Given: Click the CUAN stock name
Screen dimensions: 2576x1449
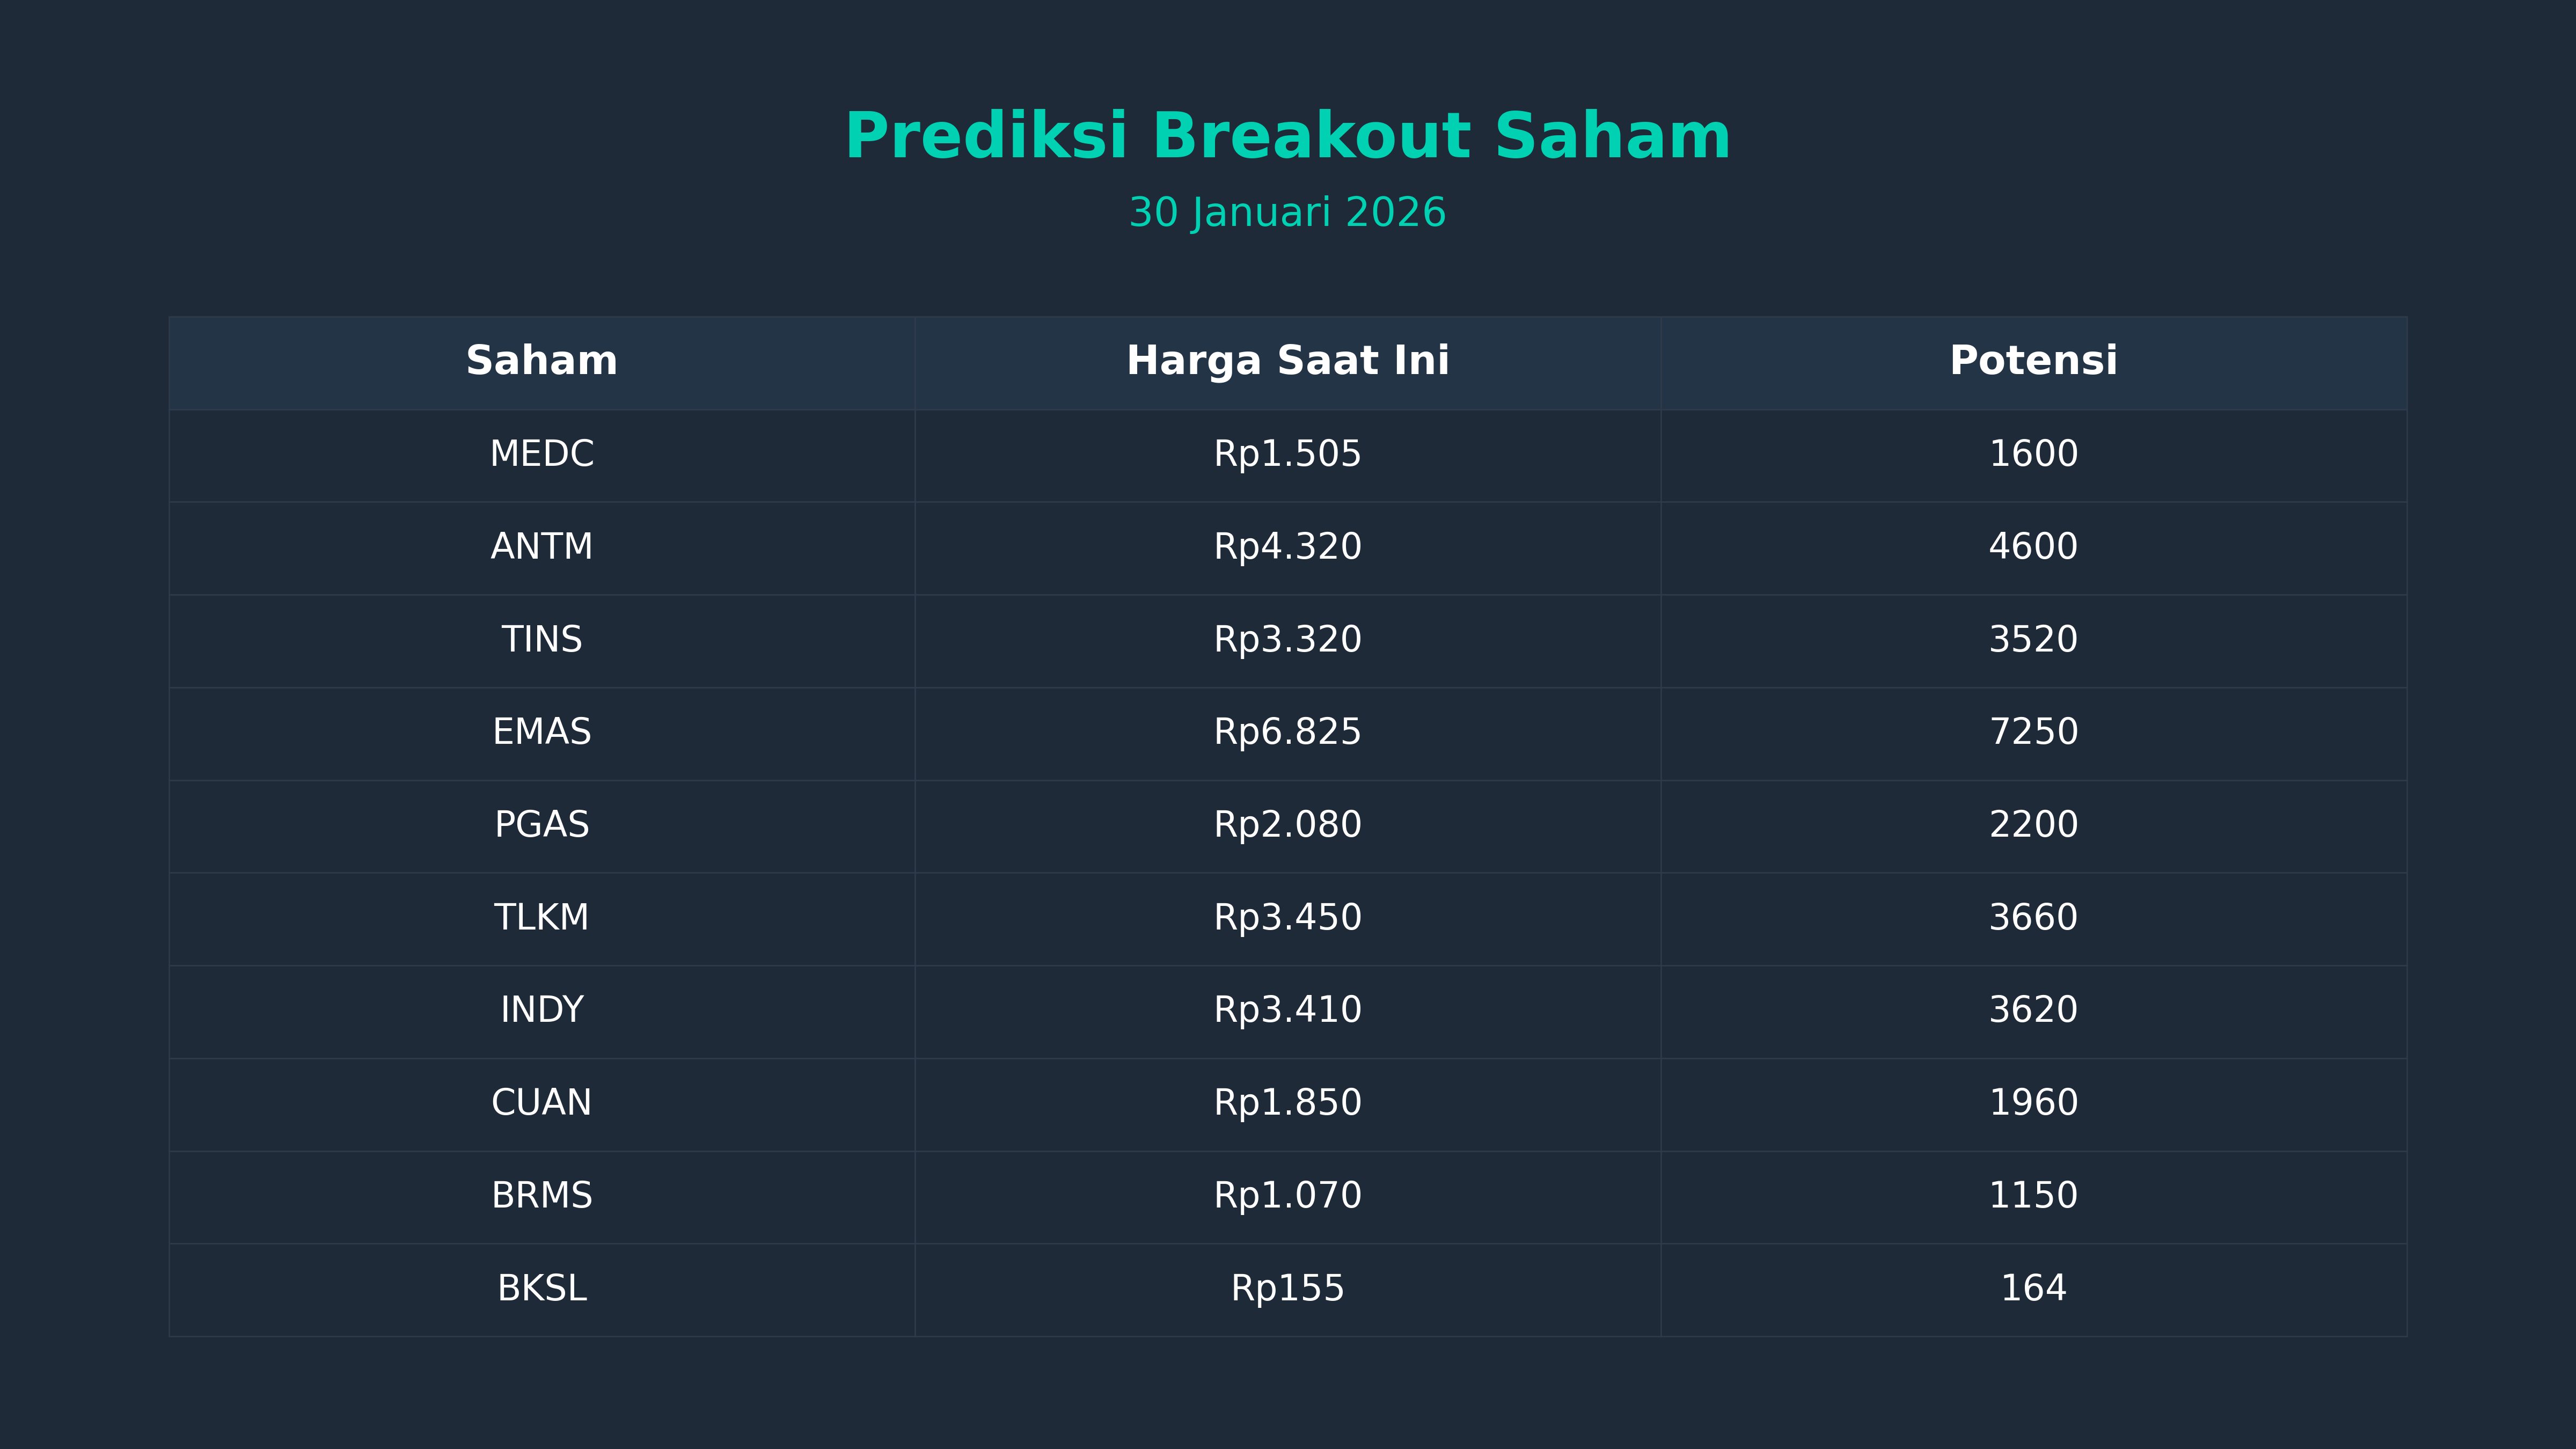Looking at the screenshot, I should [x=541, y=1103].
